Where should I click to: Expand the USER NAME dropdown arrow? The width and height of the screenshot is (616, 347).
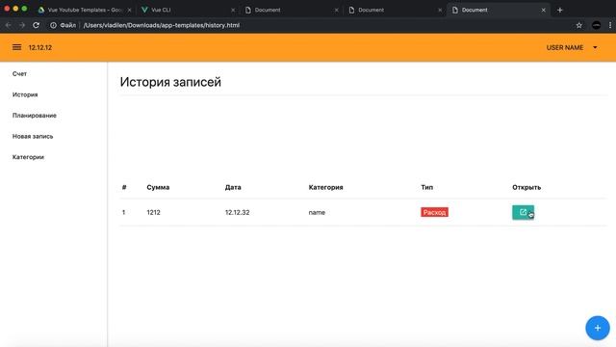pos(595,47)
